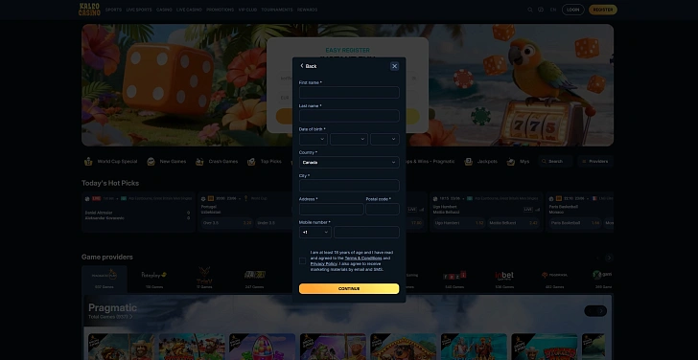Click the Crash Games category icon
The image size is (698, 360).
199,162
